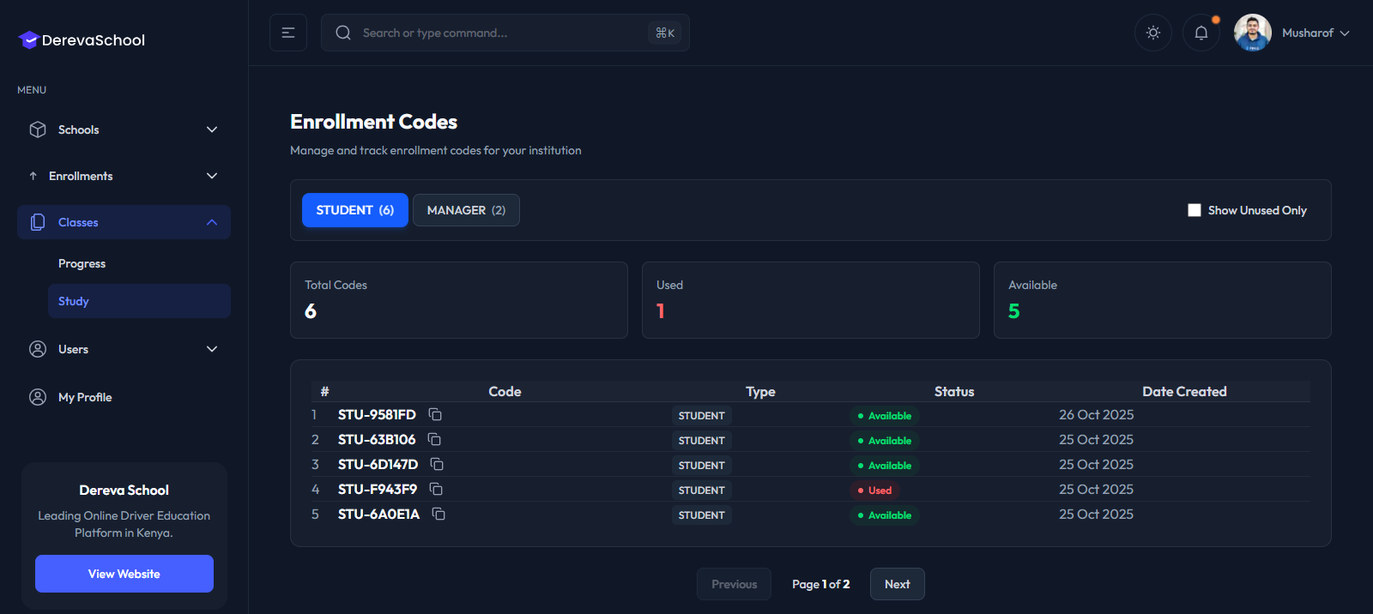Click the Enrollment Codes heading
The height and width of the screenshot is (614, 1373).
coord(373,122)
